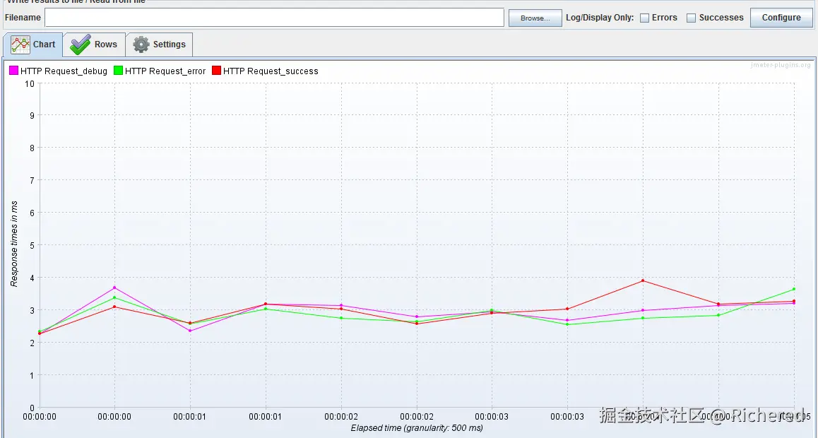Click the red peak data point near 4 ms
The width and height of the screenshot is (818, 438).
click(643, 280)
